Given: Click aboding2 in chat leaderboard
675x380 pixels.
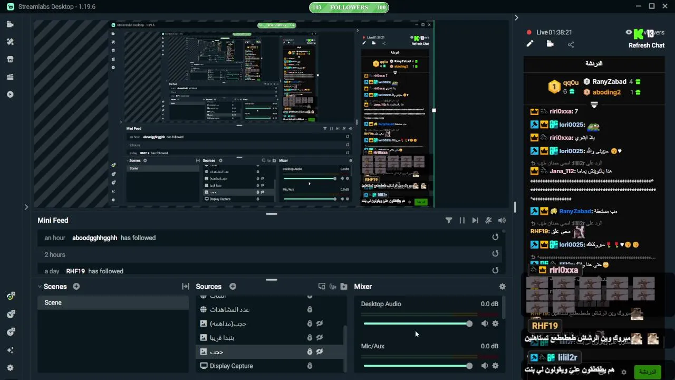Looking at the screenshot, I should pos(606,92).
